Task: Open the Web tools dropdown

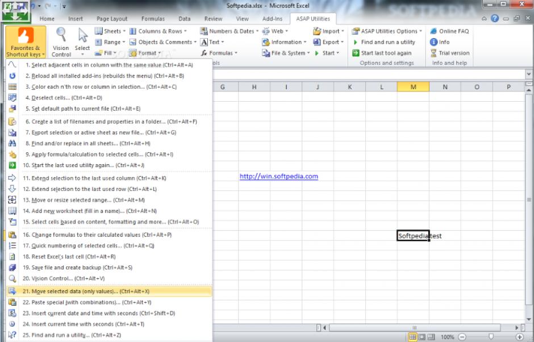Action: [x=275, y=31]
